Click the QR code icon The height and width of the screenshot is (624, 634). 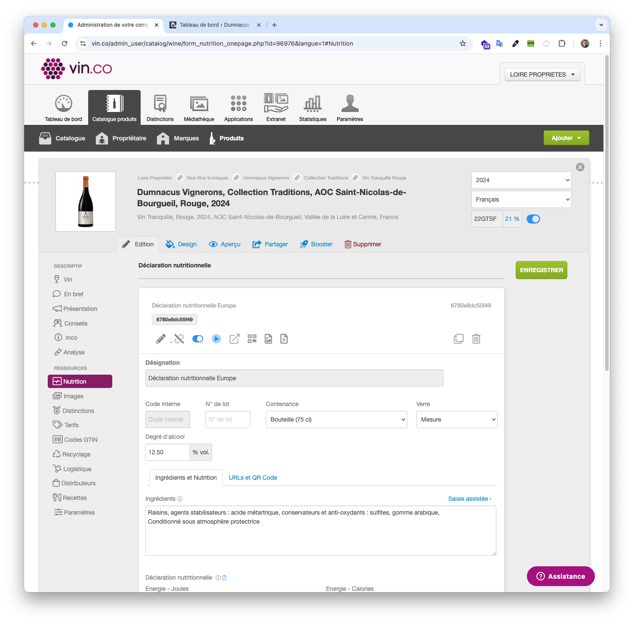tap(252, 339)
